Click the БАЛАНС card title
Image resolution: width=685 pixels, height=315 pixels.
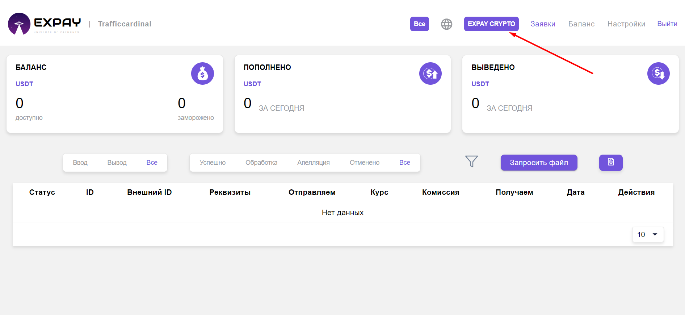31,67
